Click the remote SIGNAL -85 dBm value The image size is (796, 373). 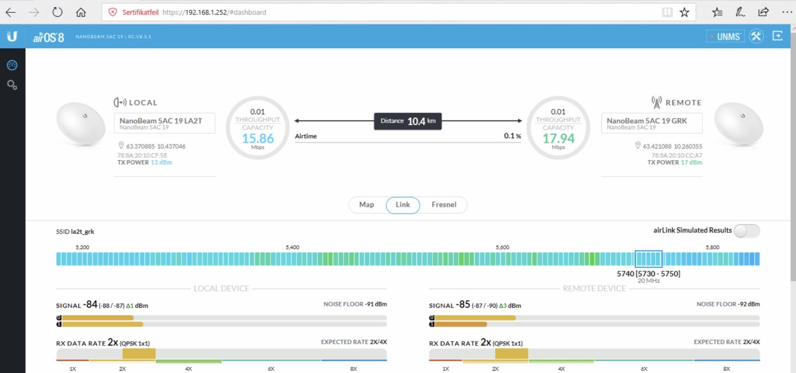pos(475,305)
